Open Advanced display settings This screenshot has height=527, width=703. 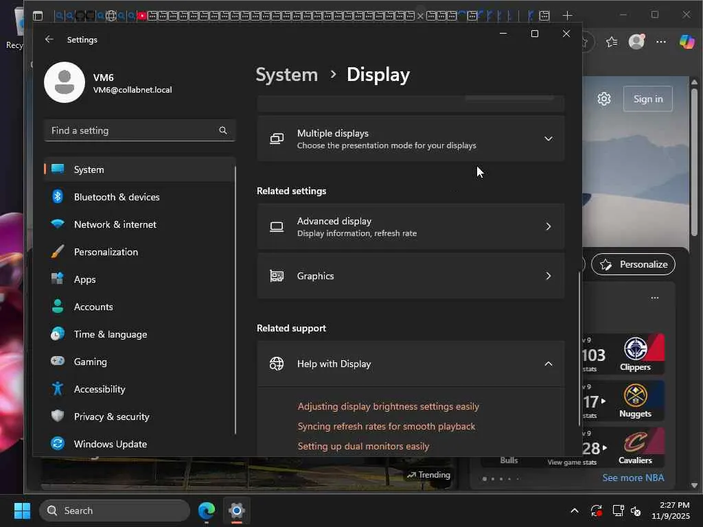tap(411, 226)
